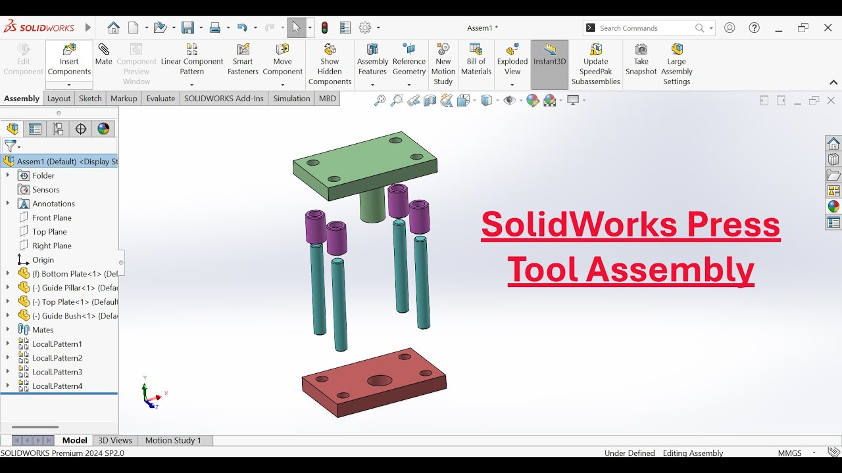Image resolution: width=842 pixels, height=473 pixels.
Task: Click the Rebuild traffic light icon
Action: click(324, 28)
